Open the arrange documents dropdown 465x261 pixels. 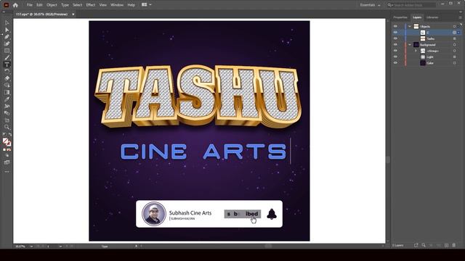tap(147, 5)
